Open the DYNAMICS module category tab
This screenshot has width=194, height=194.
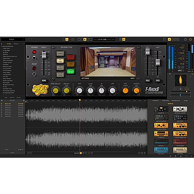point(156,100)
